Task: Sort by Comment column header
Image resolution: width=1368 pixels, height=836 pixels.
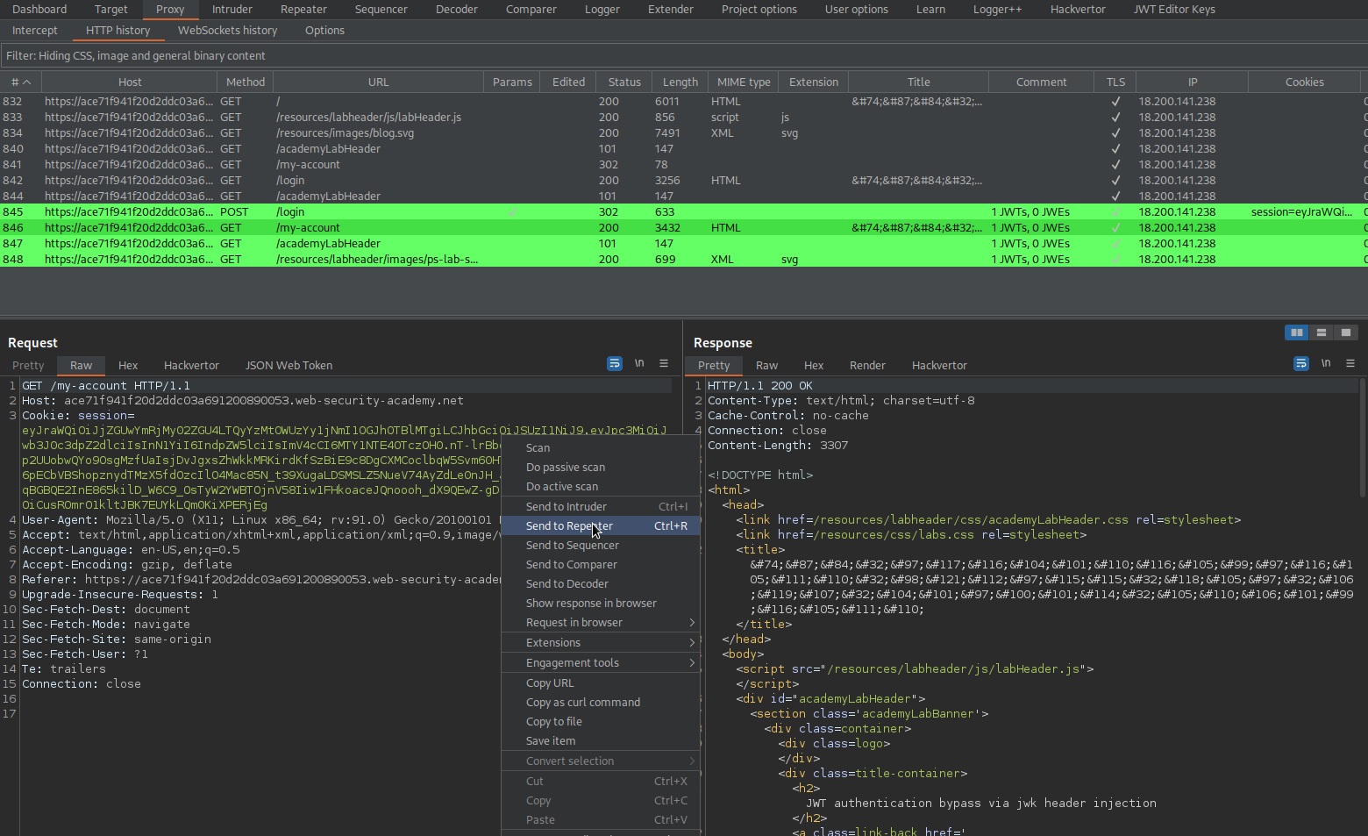Action: [x=1041, y=82]
